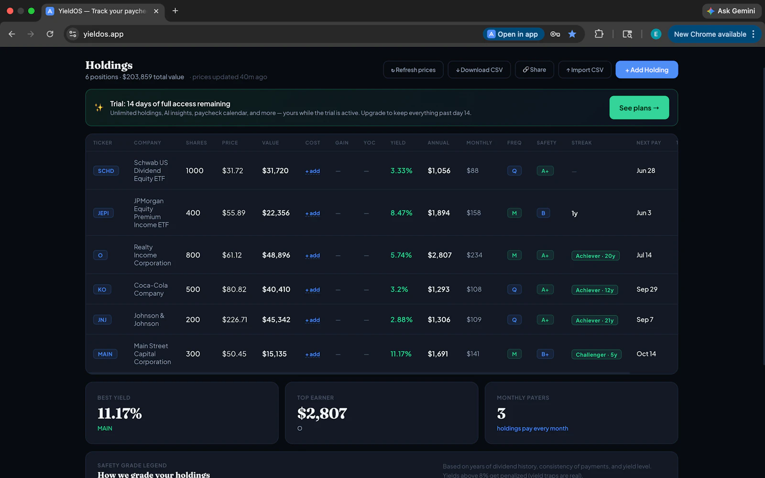Sort table by NEXT PAY column header

pyautogui.click(x=649, y=143)
